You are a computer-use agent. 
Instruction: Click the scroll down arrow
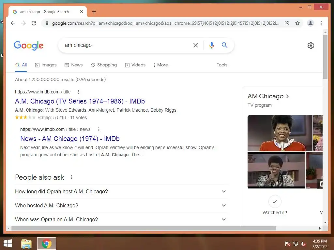pos(325,223)
